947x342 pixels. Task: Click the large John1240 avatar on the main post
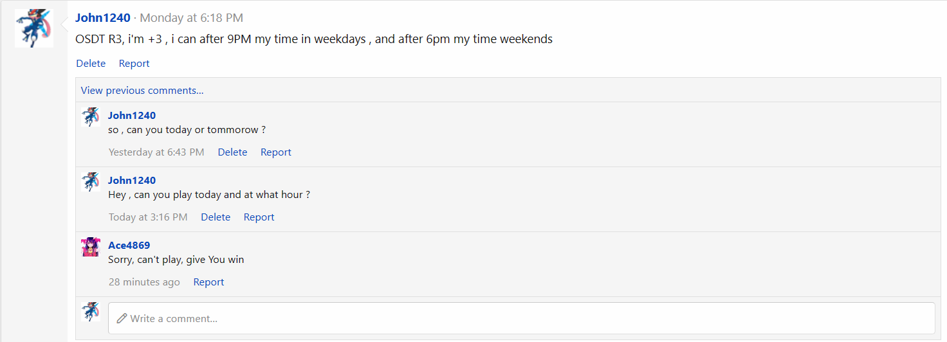34,28
